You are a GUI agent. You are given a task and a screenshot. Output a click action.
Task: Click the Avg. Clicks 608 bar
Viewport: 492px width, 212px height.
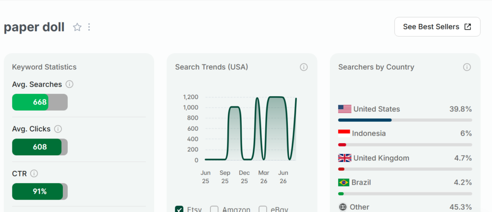click(x=40, y=147)
